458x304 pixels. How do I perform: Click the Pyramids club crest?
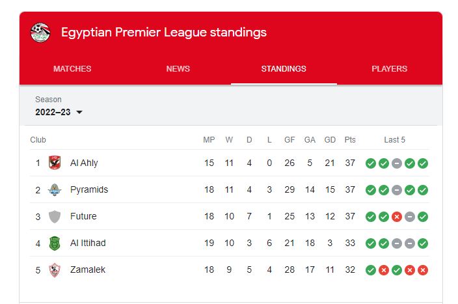pyautogui.click(x=55, y=189)
